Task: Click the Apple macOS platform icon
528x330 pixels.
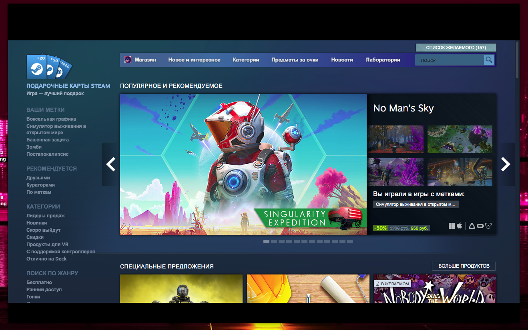Action: click(460, 226)
